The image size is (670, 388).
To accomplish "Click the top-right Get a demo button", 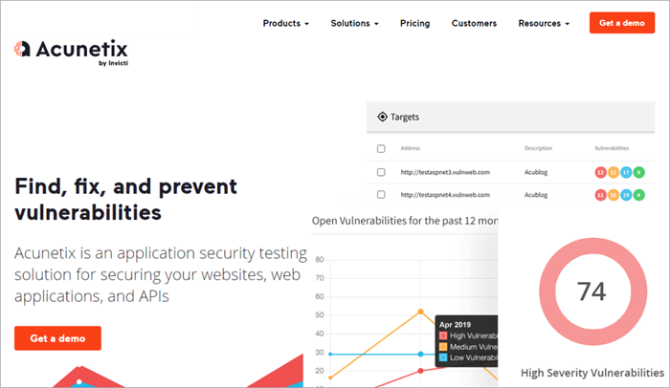I will [622, 23].
